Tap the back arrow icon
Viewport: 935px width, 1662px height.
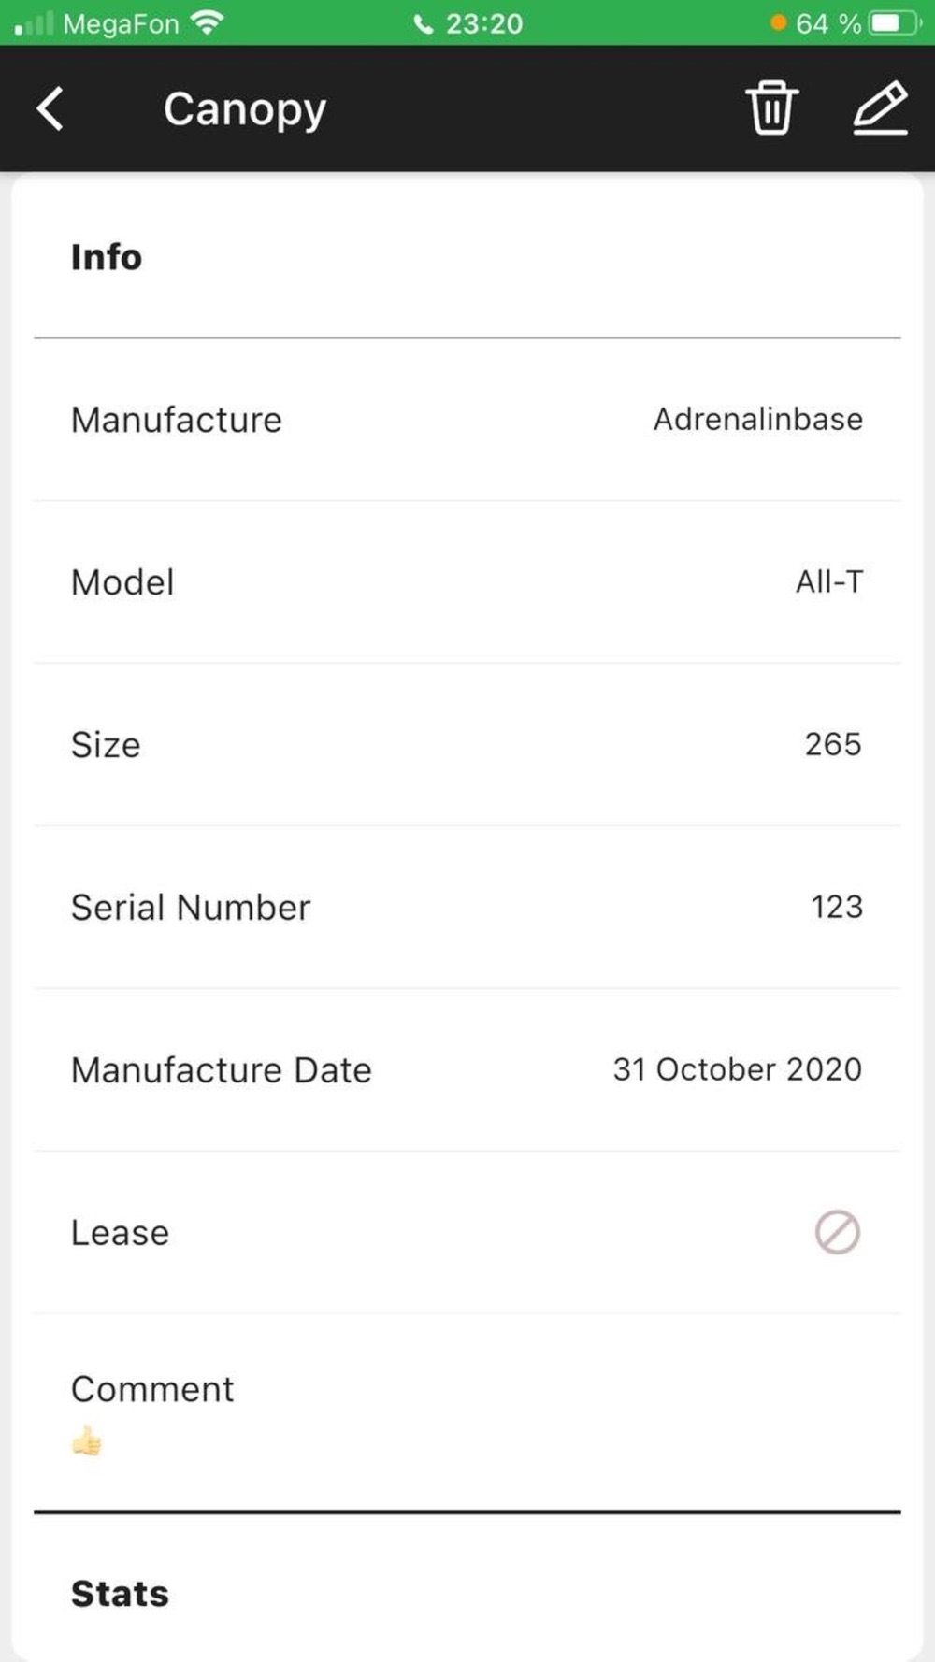(50, 108)
